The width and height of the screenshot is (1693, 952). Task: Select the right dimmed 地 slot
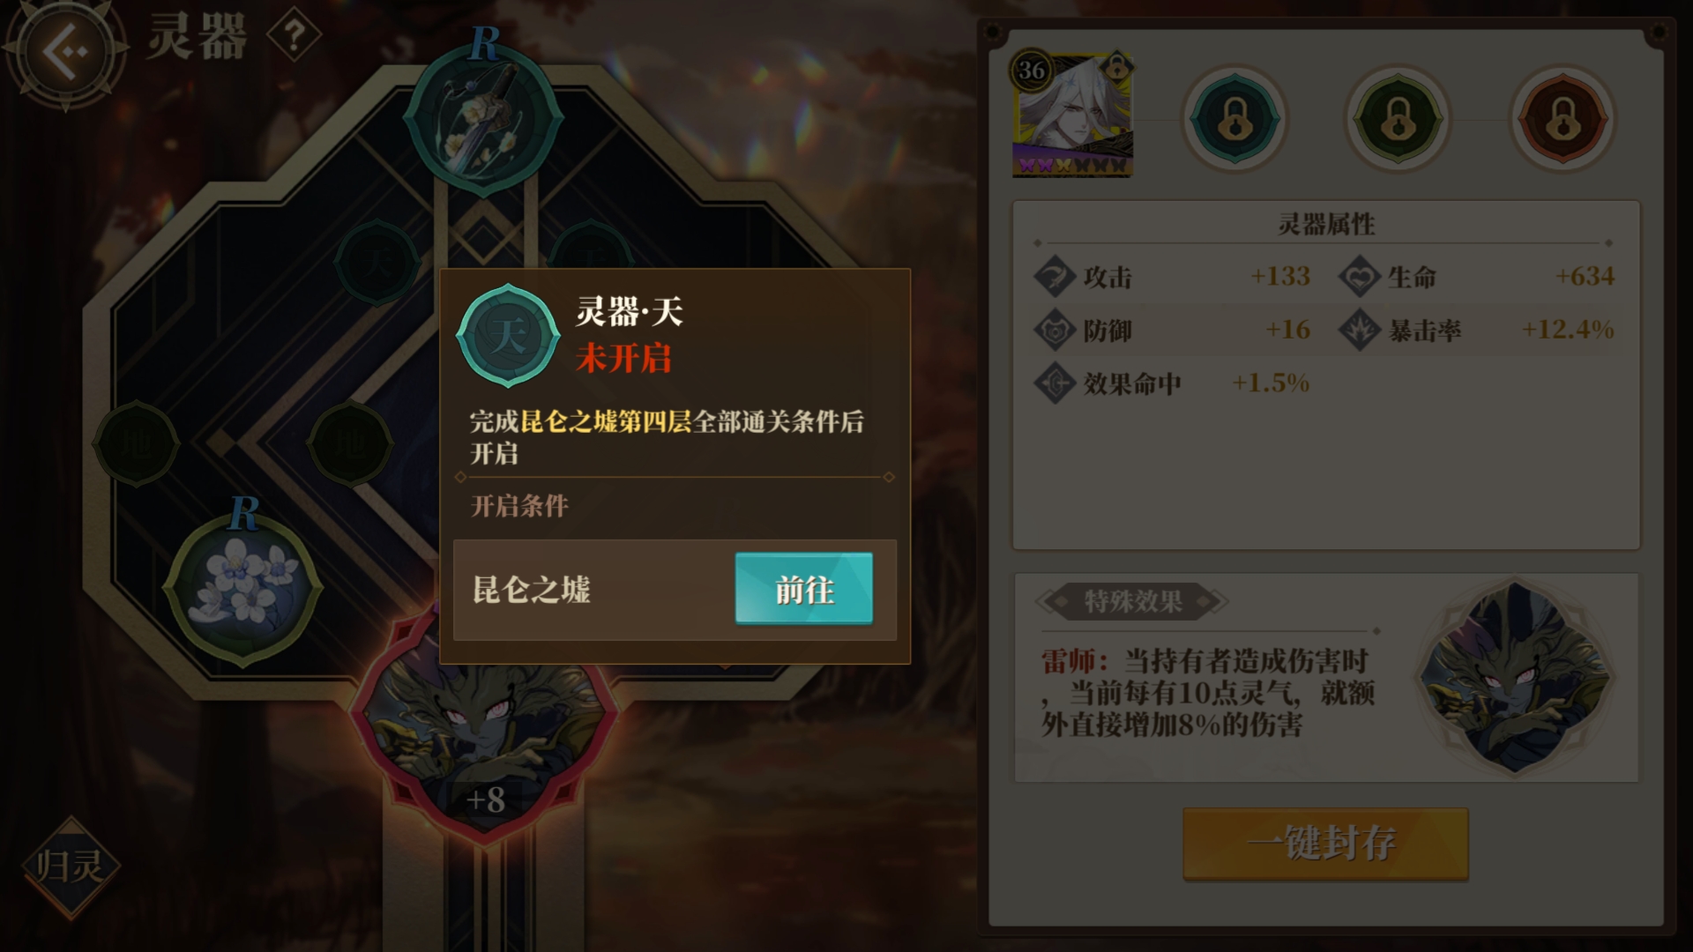pyautogui.click(x=350, y=443)
